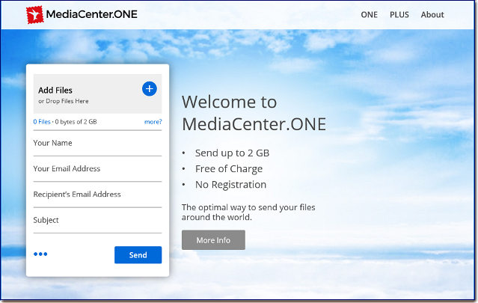Screen dimensions: 478x303
Task: Expand more options via three-dots icon
Action: 40,254
